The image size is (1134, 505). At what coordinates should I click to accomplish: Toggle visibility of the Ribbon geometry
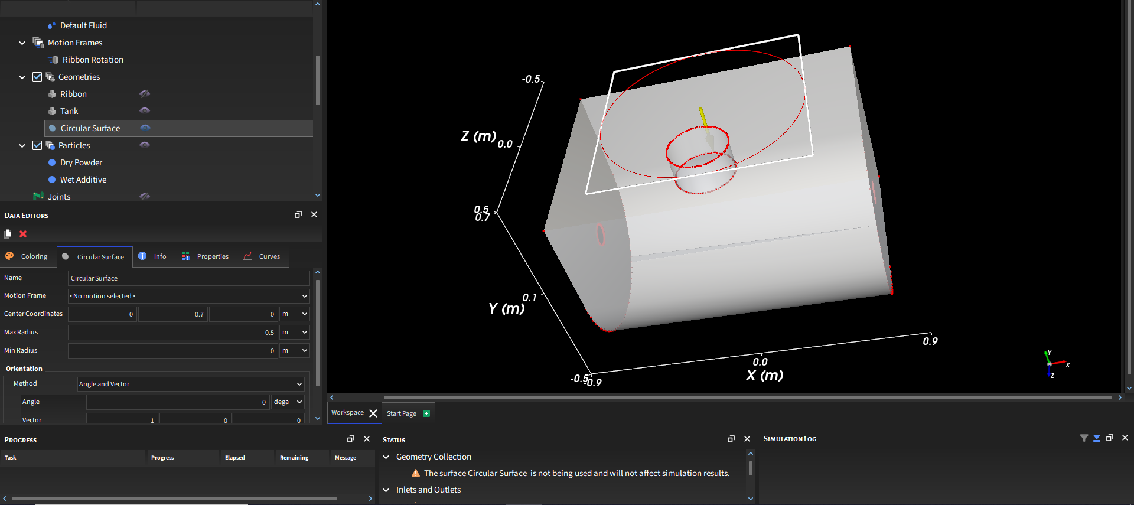coord(145,94)
